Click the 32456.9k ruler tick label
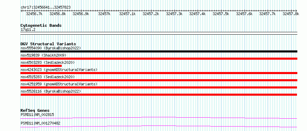The height and width of the screenshot is (131, 307). pos(81,14)
